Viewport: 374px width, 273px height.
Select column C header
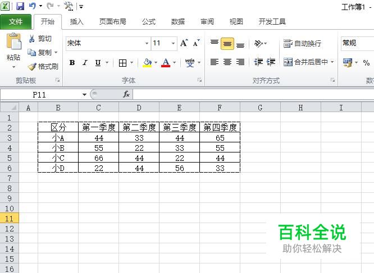click(98, 108)
